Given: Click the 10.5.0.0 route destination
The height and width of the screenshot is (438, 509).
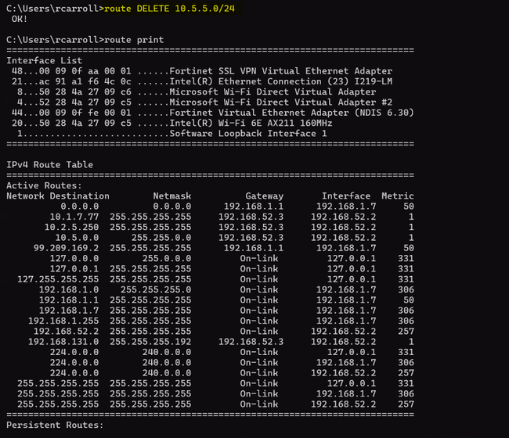Looking at the screenshot, I should point(77,238).
